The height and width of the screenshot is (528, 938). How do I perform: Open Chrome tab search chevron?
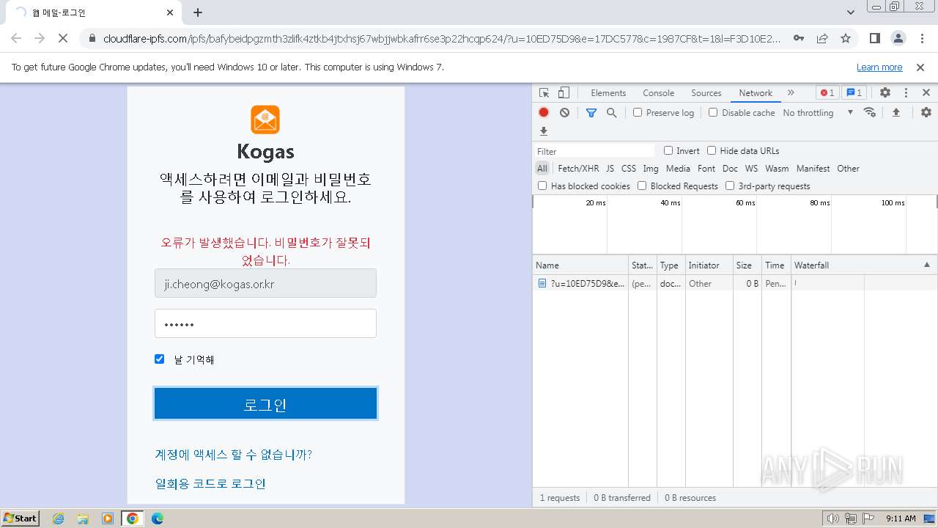click(x=851, y=12)
